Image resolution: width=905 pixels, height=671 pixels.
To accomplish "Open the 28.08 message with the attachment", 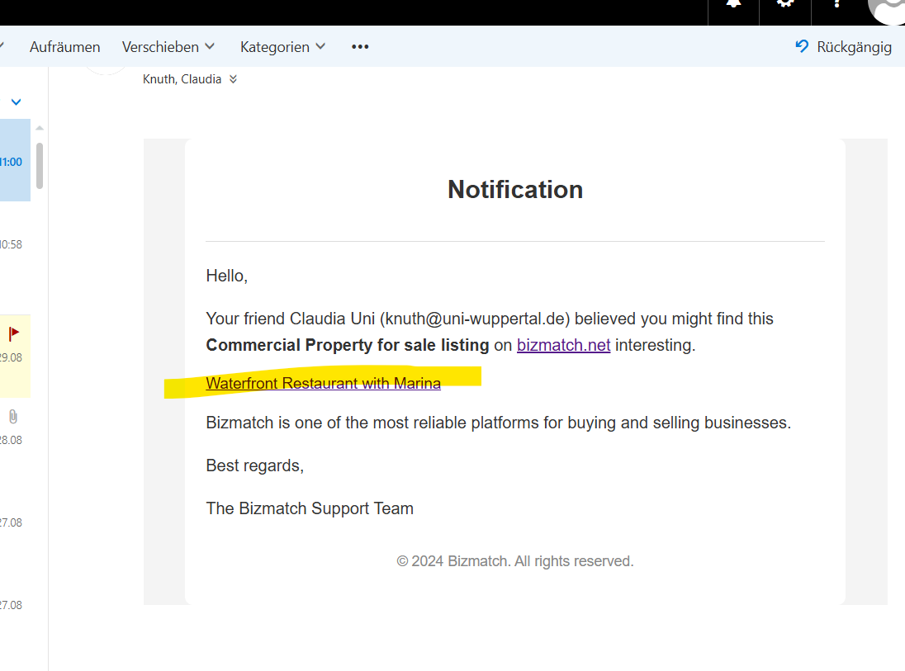I will click(x=14, y=429).
